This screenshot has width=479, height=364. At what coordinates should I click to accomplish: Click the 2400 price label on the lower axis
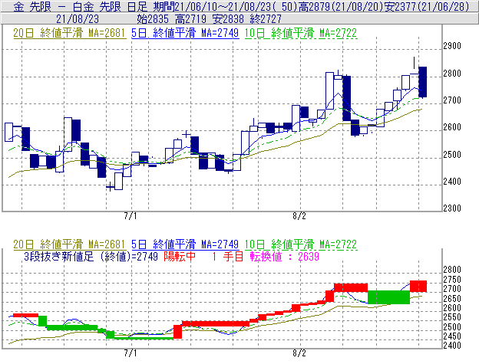coord(452,346)
